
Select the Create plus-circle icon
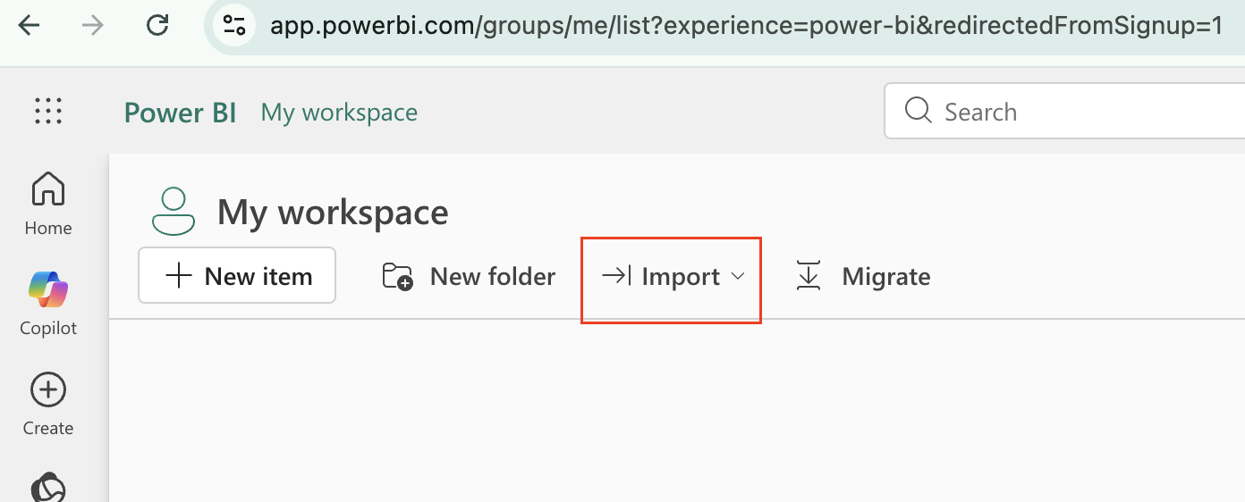point(48,390)
